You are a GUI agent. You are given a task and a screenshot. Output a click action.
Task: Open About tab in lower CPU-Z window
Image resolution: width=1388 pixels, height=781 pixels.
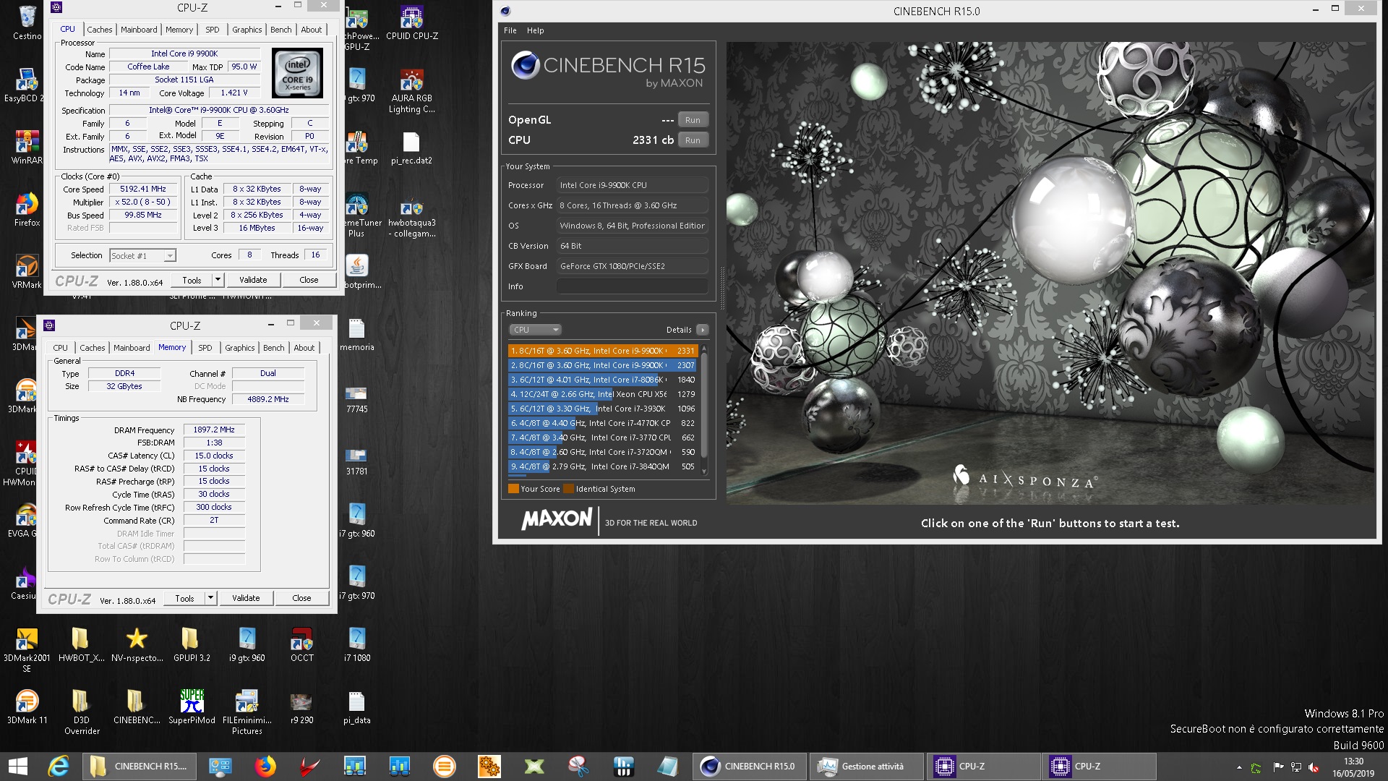pos(304,348)
